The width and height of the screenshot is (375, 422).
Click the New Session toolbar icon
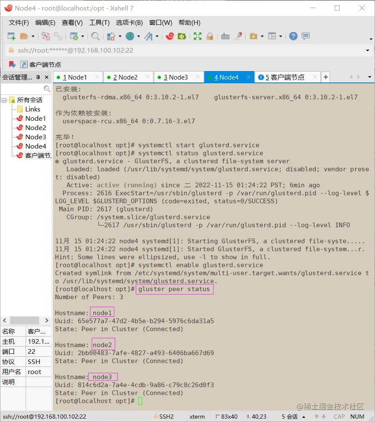12,36
